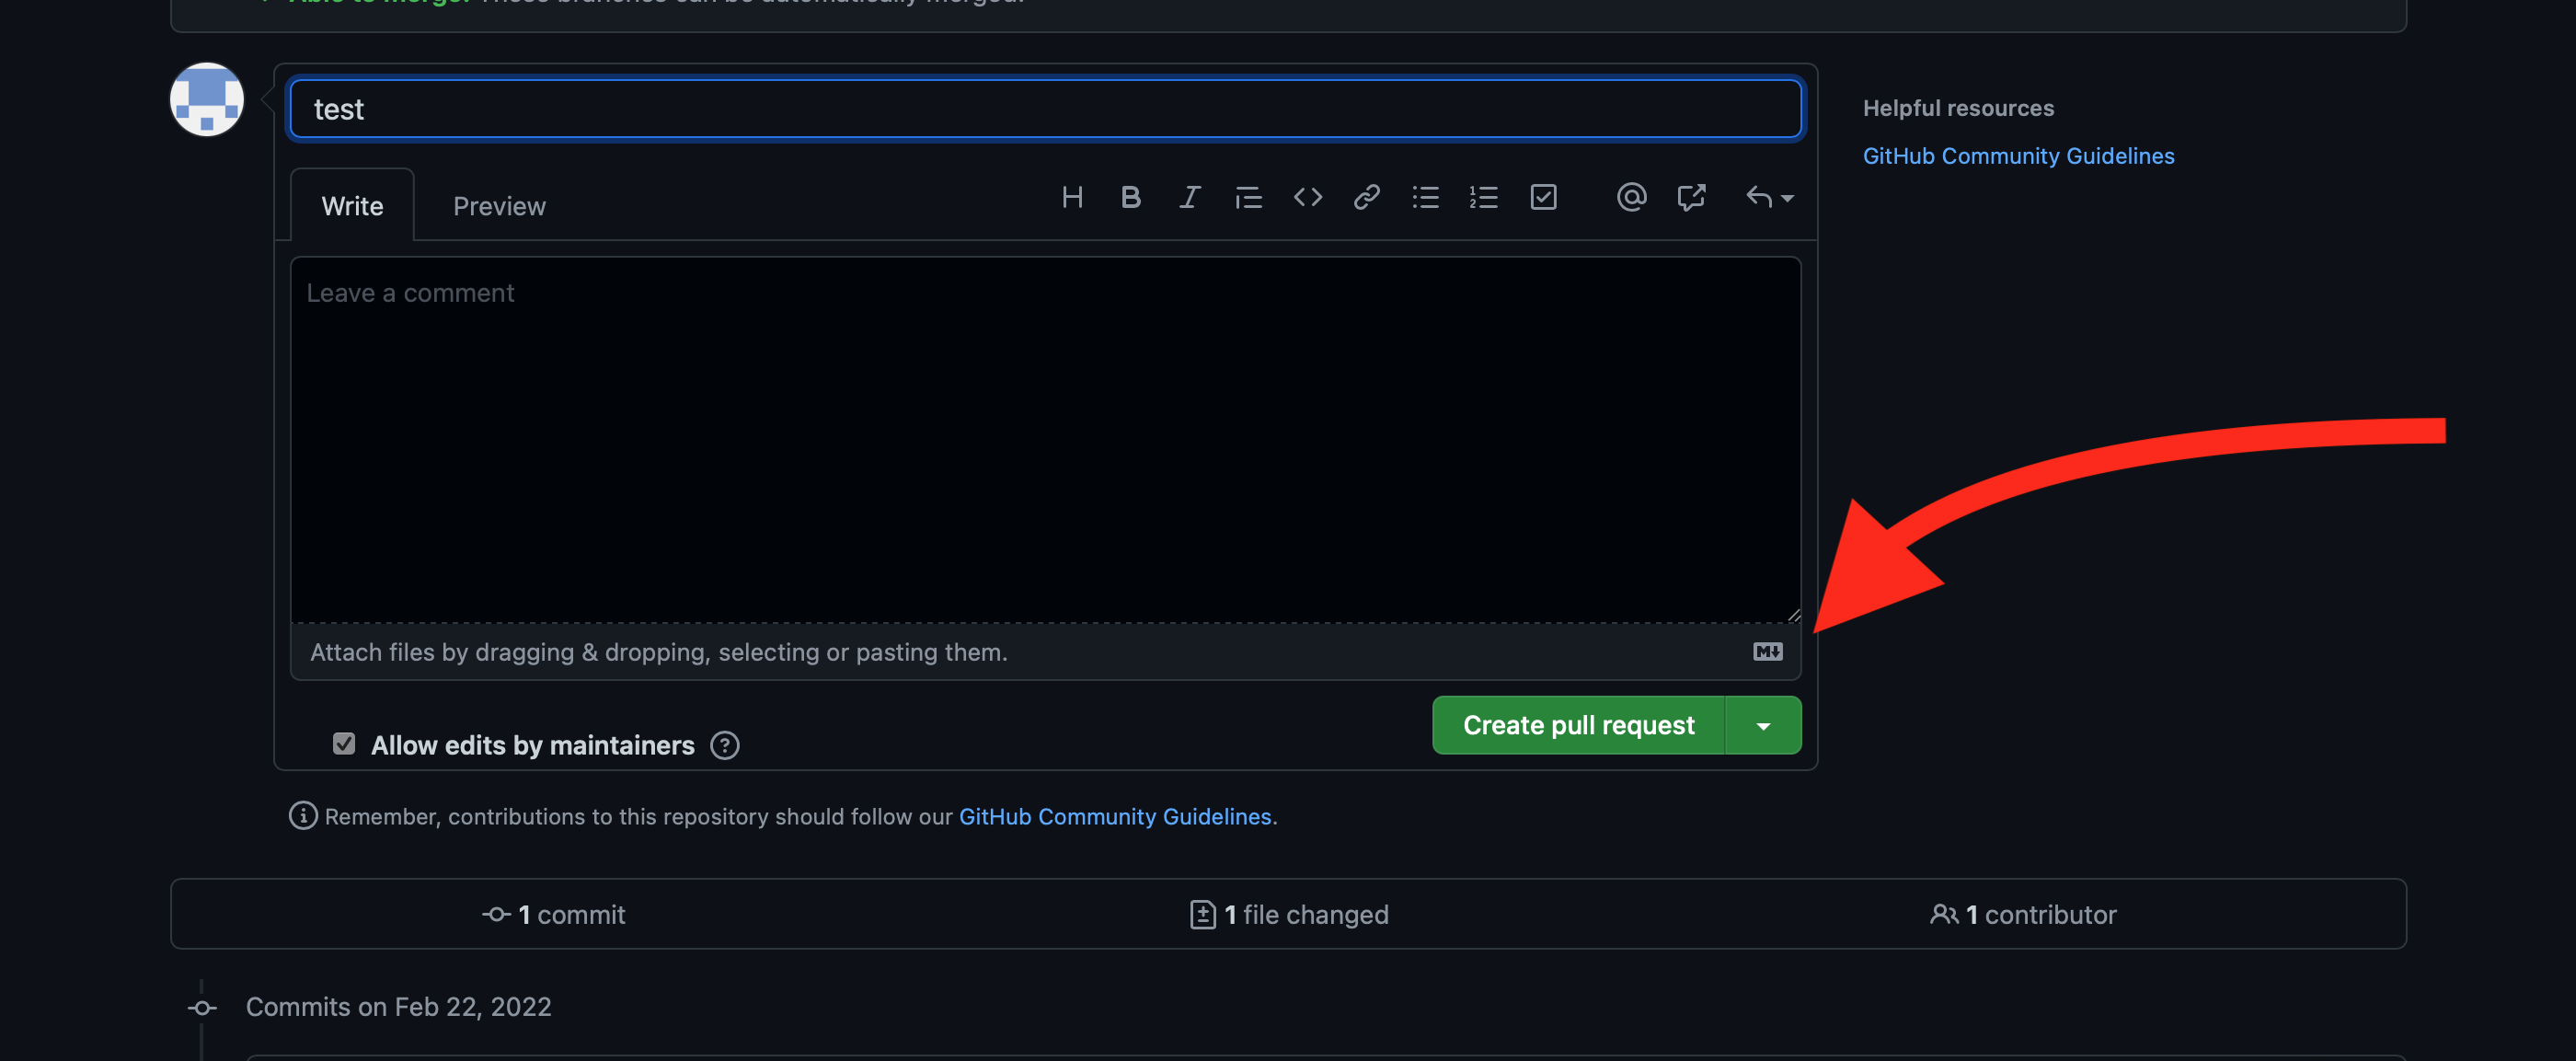
Task: Reference an issue or pull request icon
Action: pyautogui.click(x=1691, y=197)
